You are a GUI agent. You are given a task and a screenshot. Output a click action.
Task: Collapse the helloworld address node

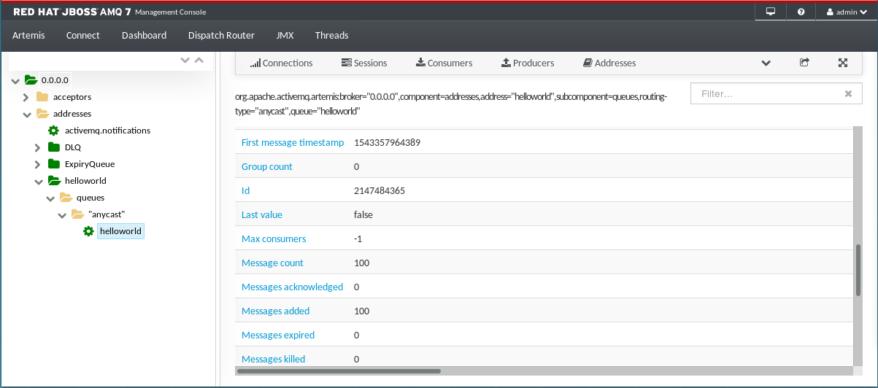38,181
